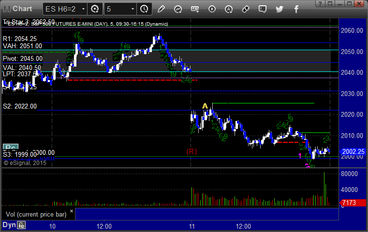The width and height of the screenshot is (368, 232).
Task: Open the time template clock icon
Action: [x=144, y=9]
